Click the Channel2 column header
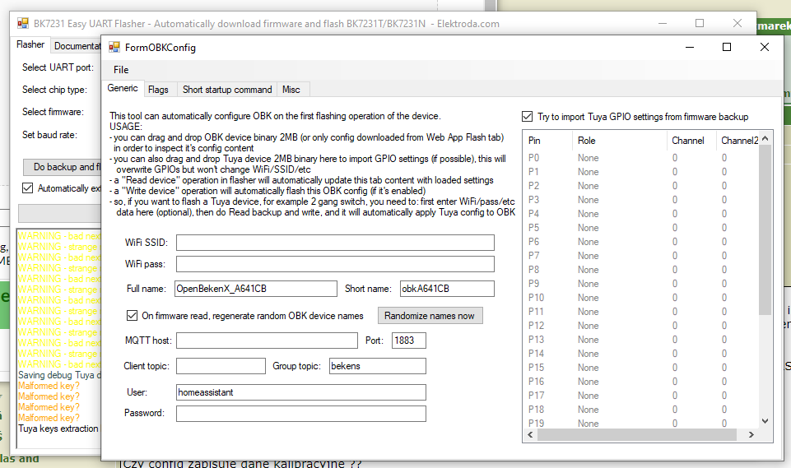 [x=737, y=141]
